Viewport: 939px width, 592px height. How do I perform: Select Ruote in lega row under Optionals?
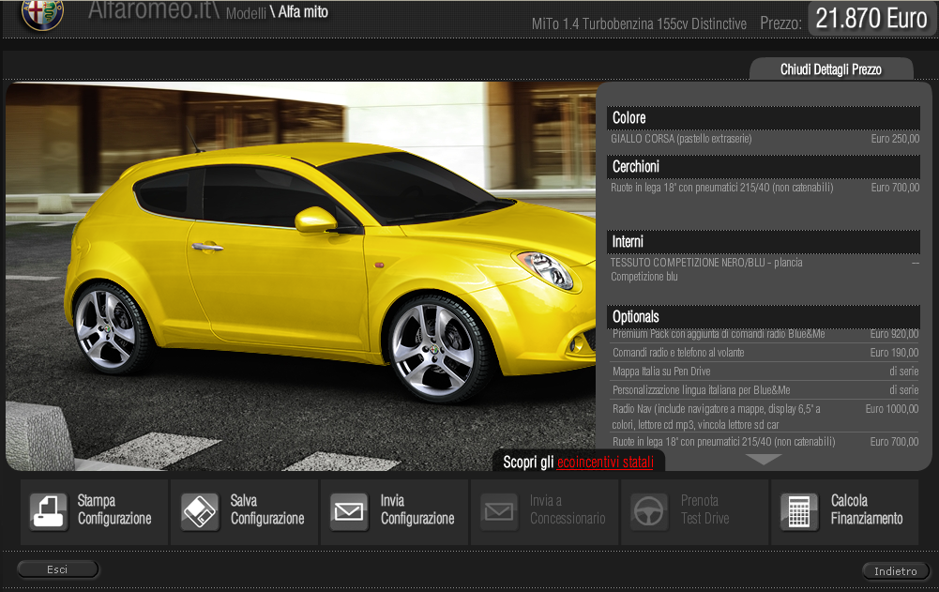[765, 442]
